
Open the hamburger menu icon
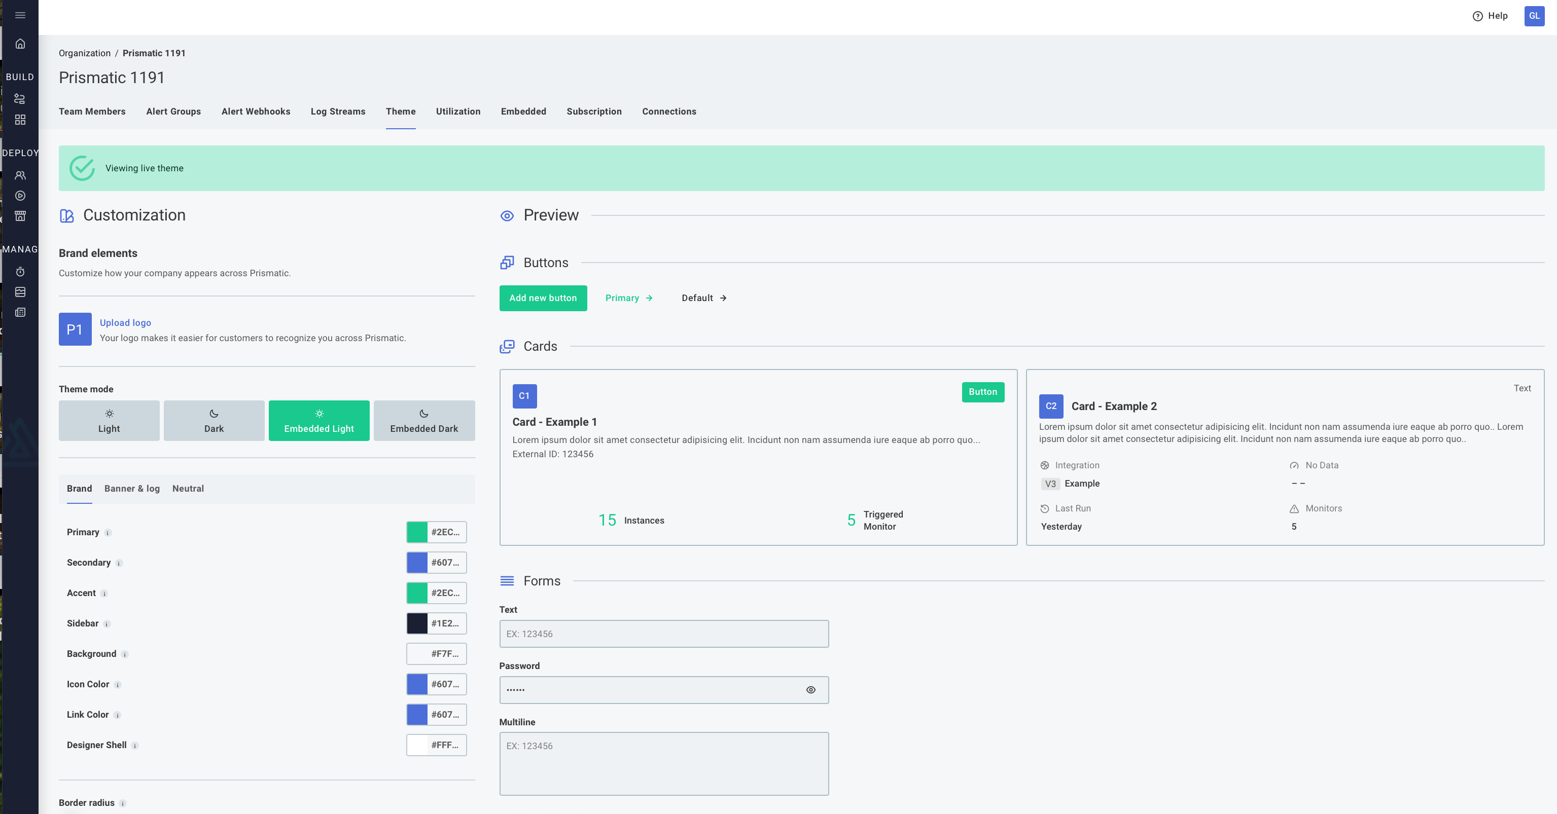tap(20, 15)
